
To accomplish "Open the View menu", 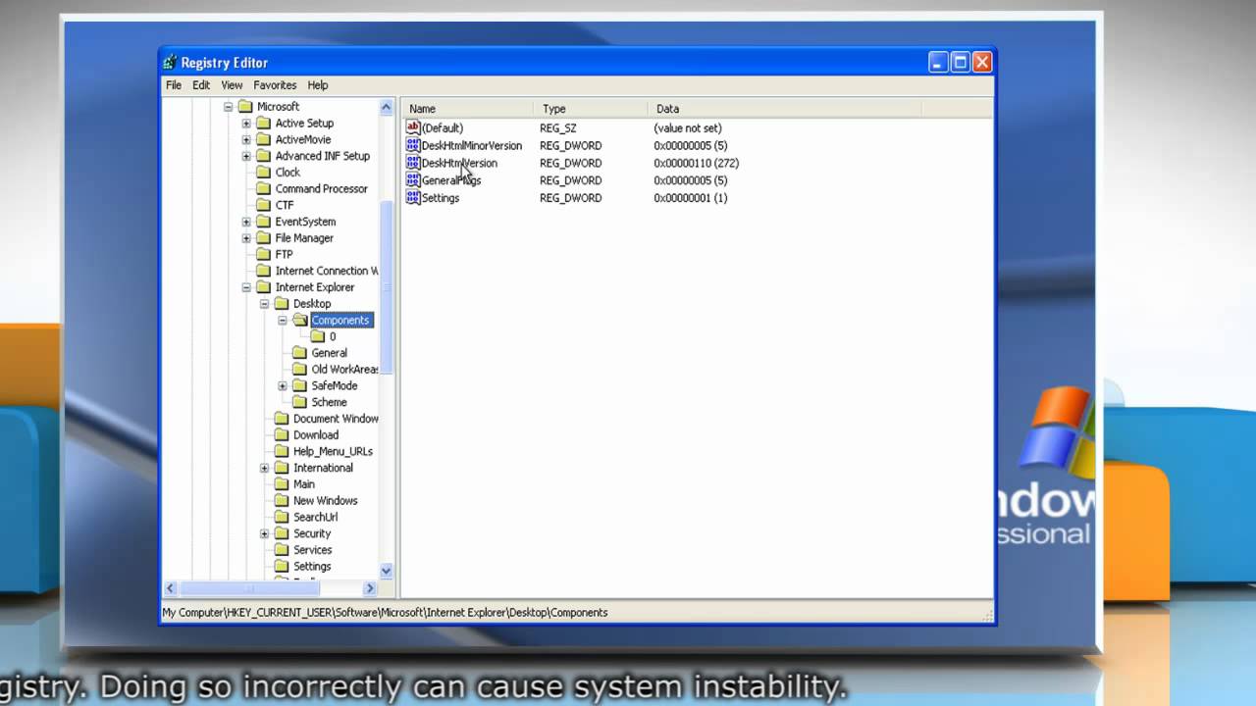I will click(232, 85).
